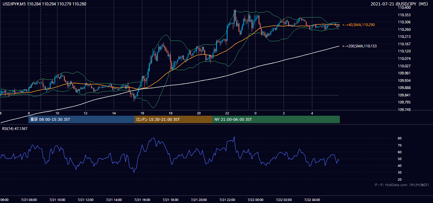The height and width of the screenshot is (203, 433).
Task: Click hour label 18 under price chart
Action: click(x=170, y=113)
